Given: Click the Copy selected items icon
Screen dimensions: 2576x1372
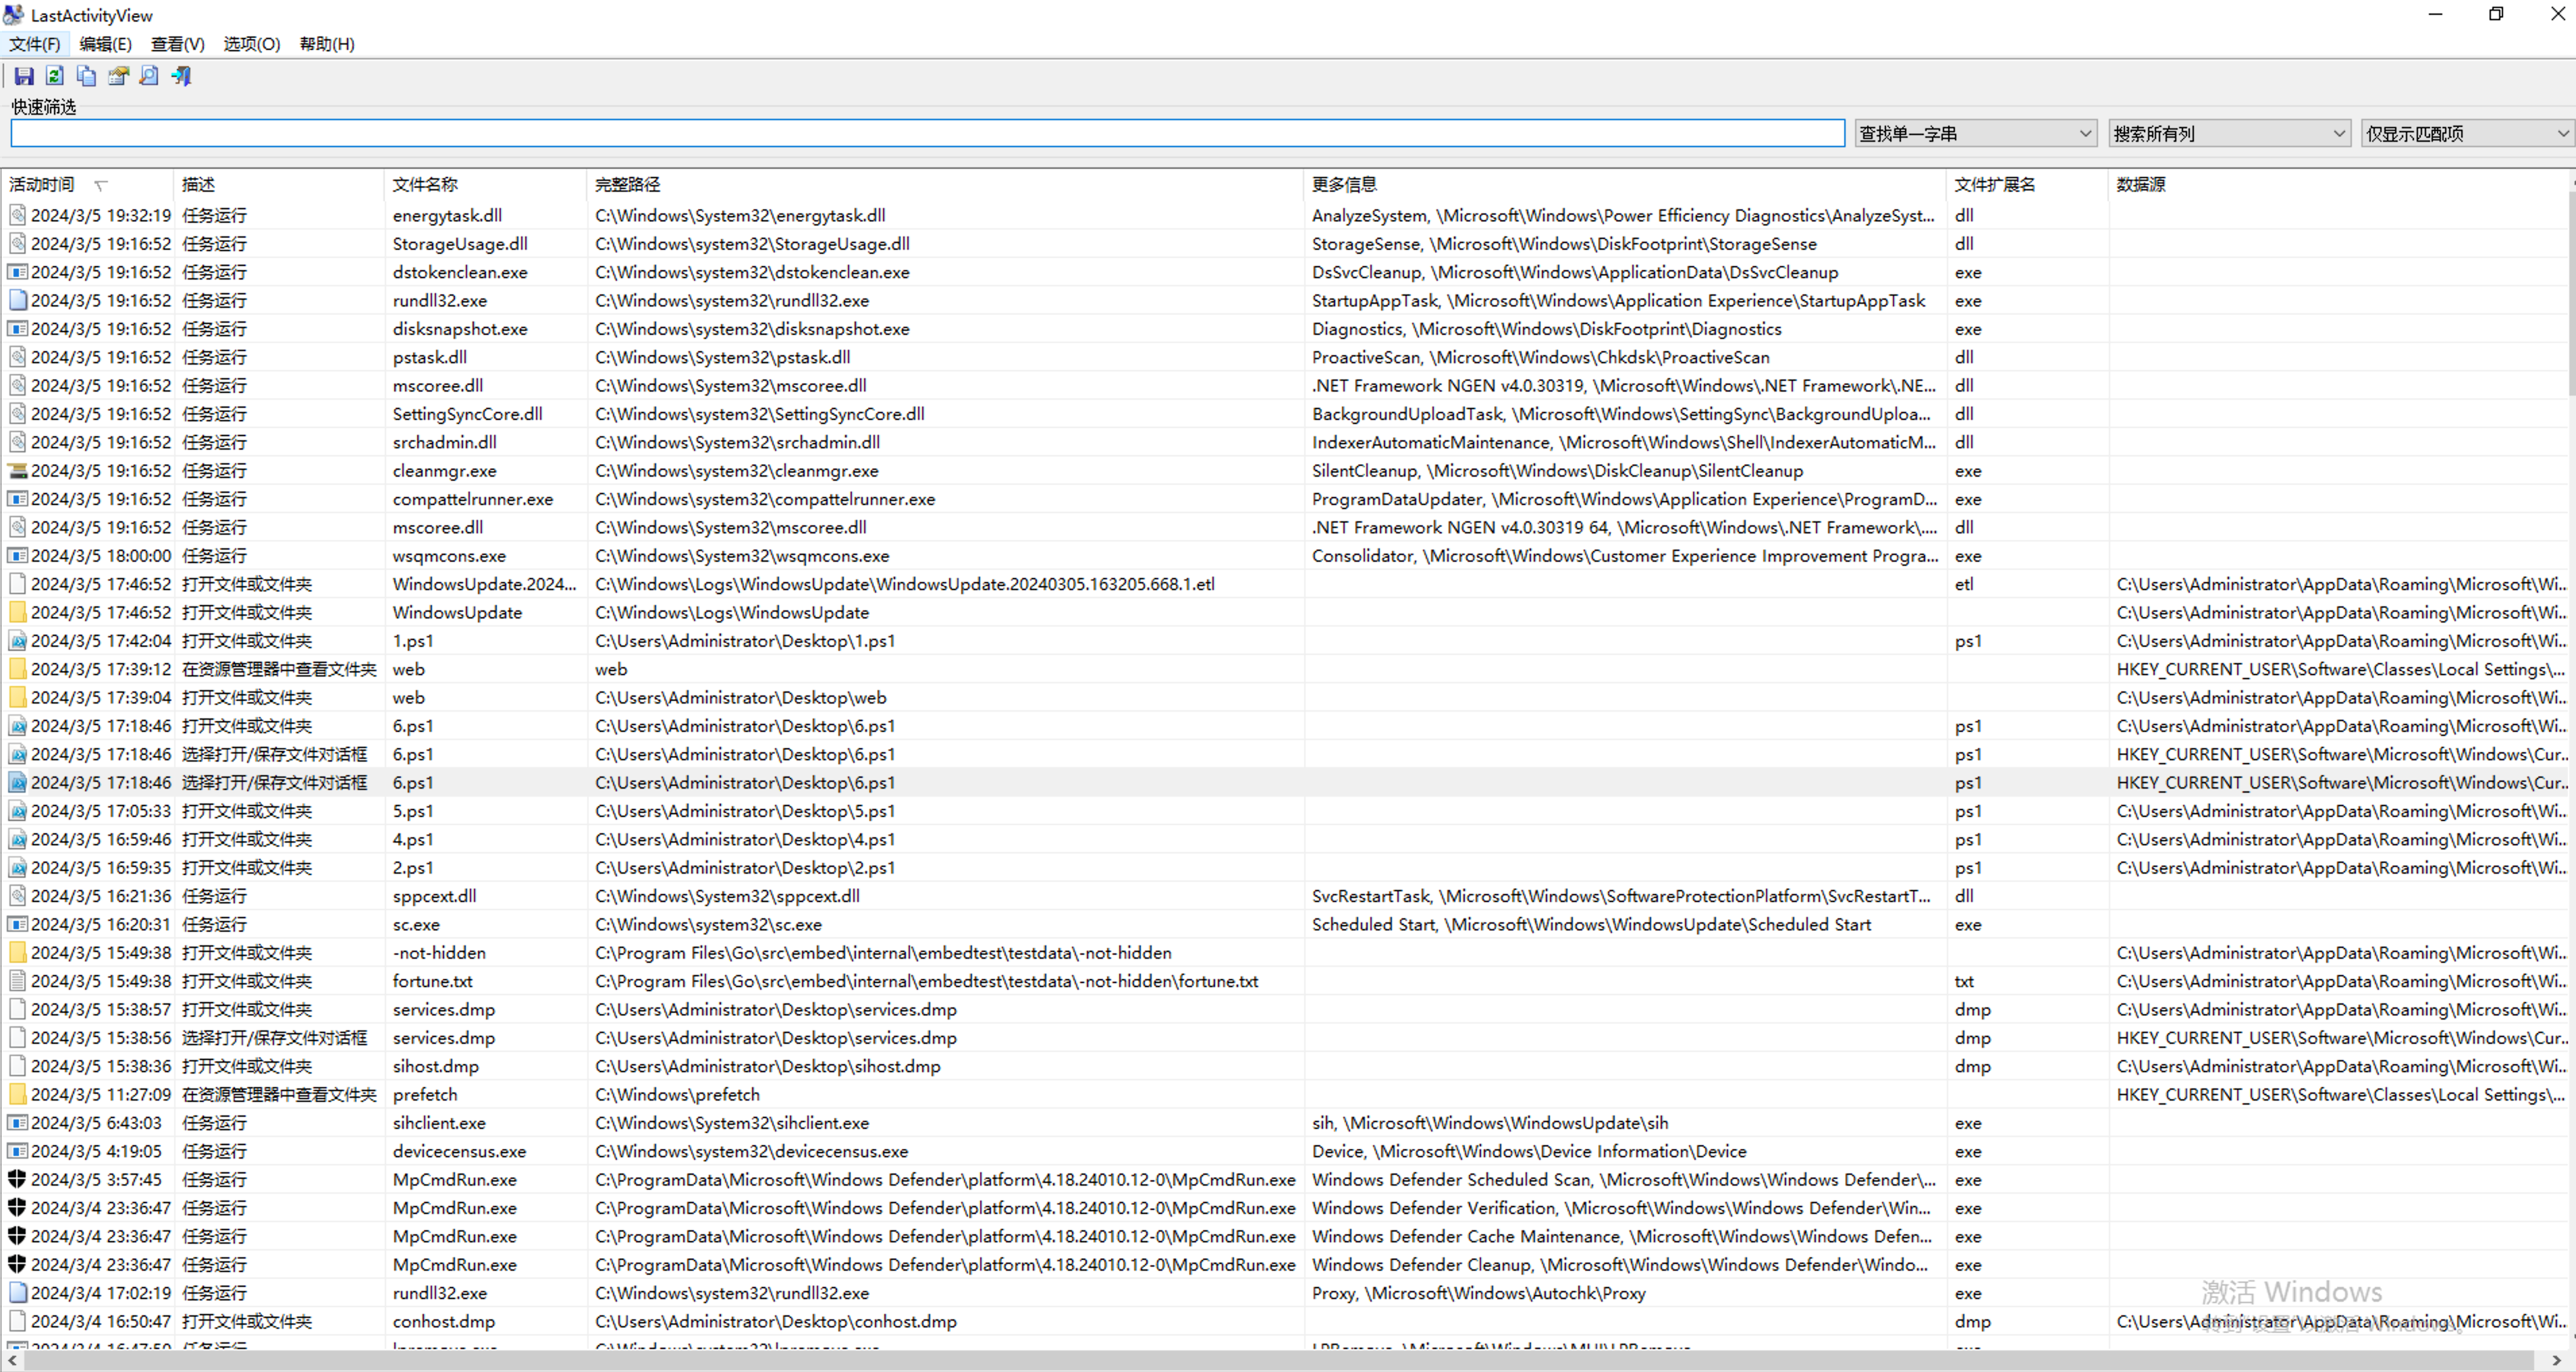Looking at the screenshot, I should point(87,76).
